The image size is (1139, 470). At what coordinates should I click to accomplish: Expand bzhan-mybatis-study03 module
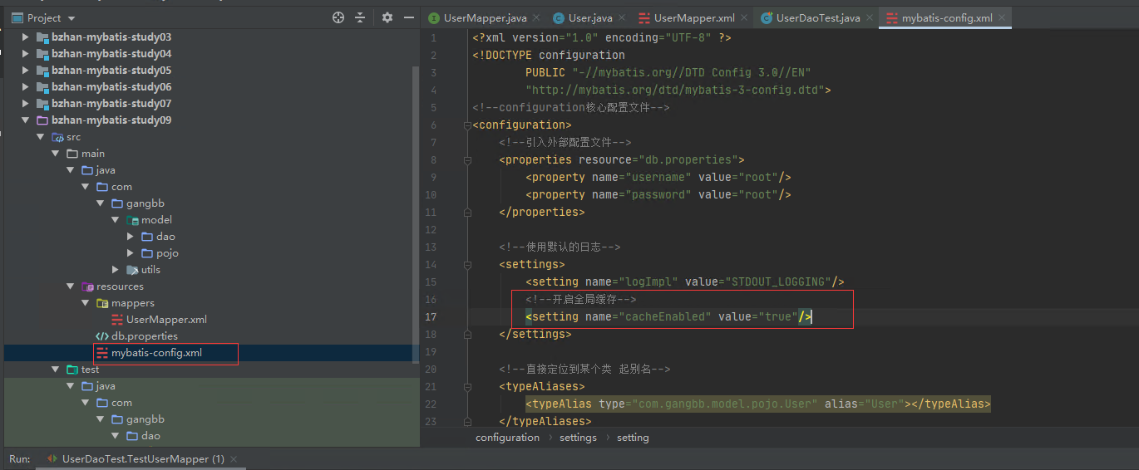coord(25,37)
